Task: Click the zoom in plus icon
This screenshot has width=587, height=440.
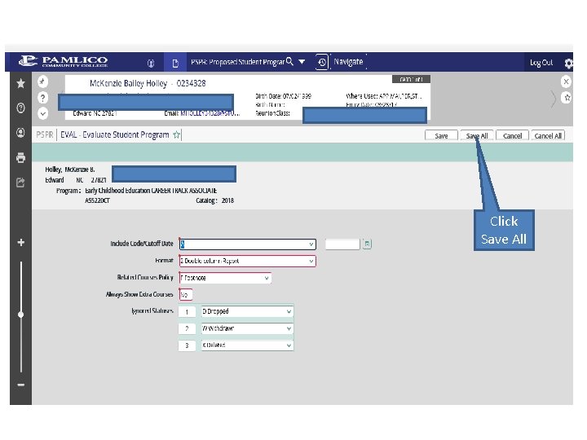Action: click(21, 243)
